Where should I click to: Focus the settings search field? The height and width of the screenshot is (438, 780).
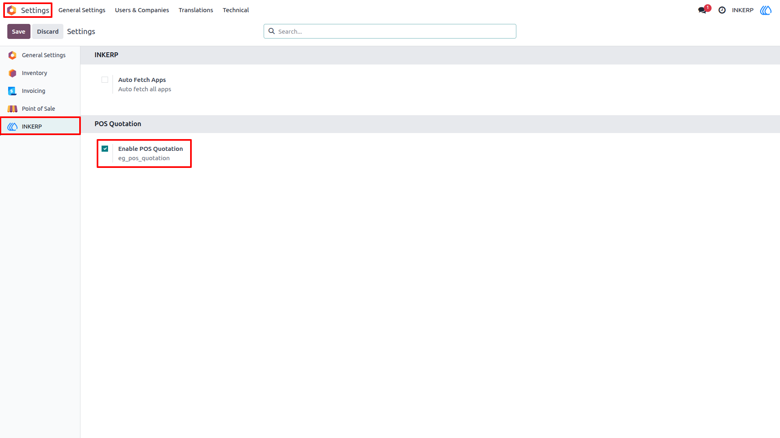(390, 31)
